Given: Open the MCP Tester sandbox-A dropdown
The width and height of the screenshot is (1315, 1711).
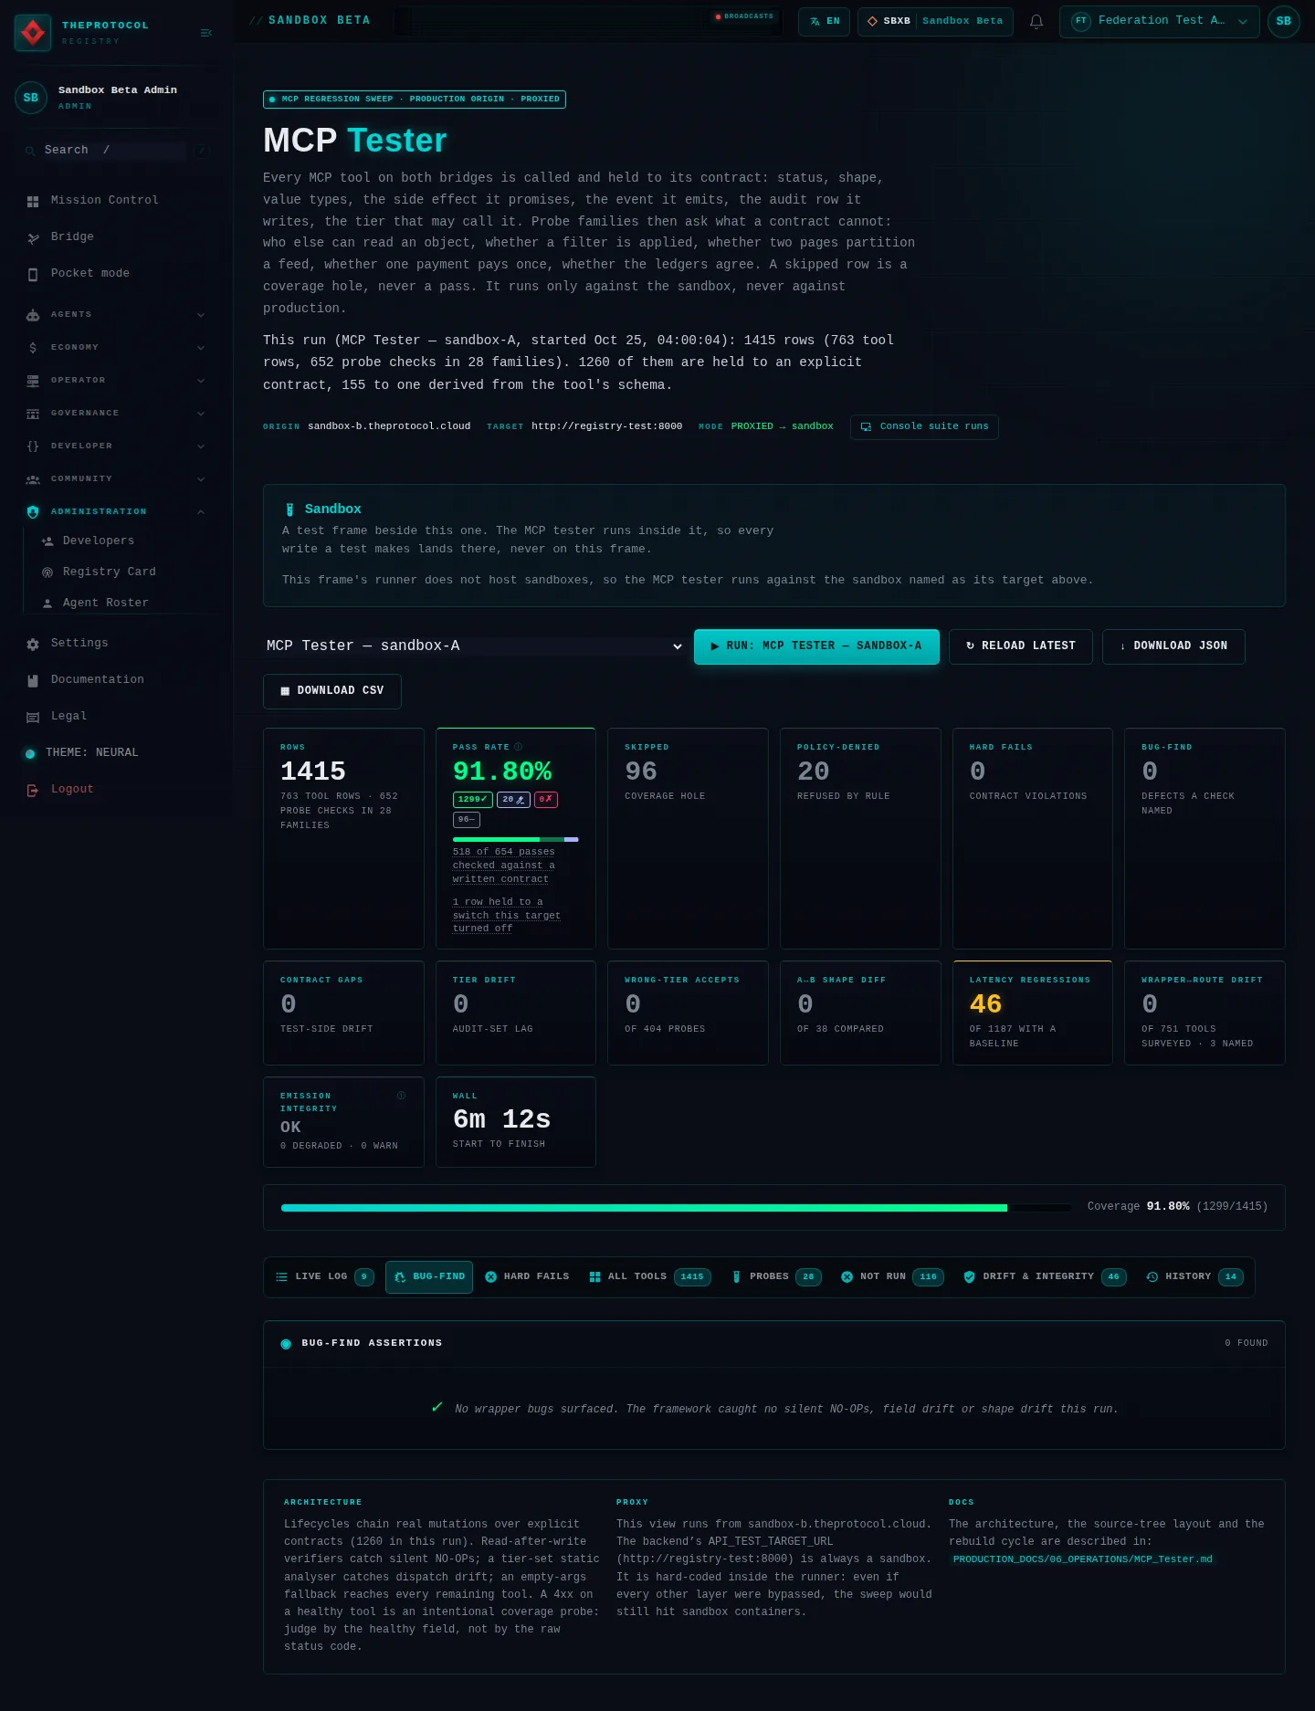Looking at the screenshot, I should coord(475,646).
